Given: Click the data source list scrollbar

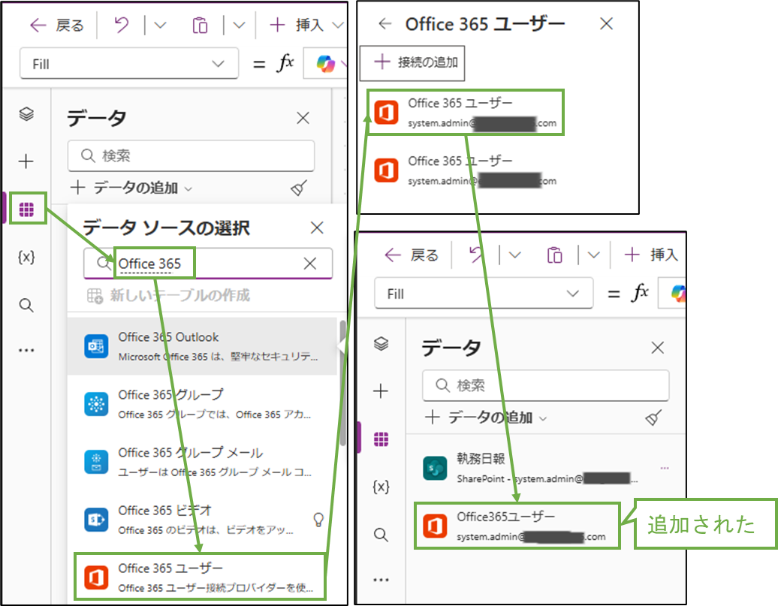Looking at the screenshot, I should tap(342, 383).
